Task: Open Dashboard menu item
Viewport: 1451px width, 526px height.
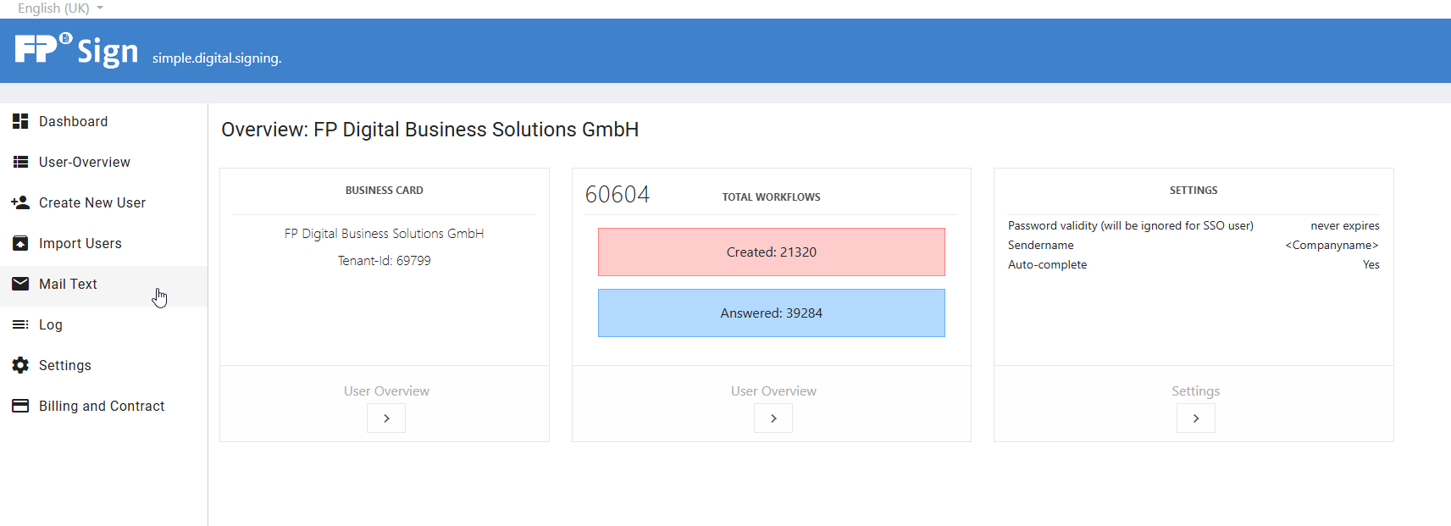Action: [103, 121]
